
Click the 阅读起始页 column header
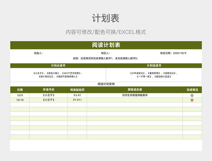click(x=77, y=90)
